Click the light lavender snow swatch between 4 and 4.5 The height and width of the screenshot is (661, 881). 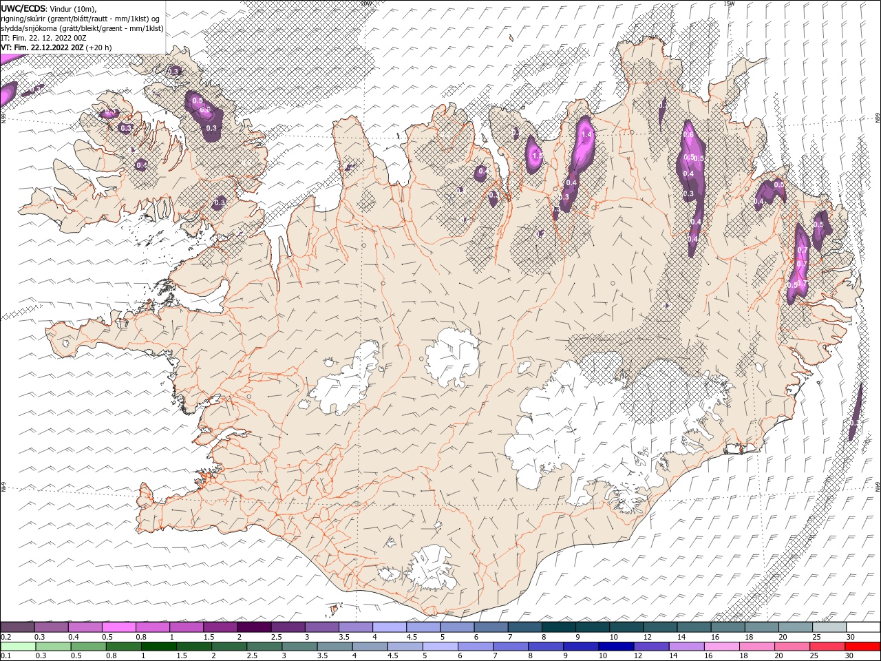pyautogui.click(x=389, y=627)
